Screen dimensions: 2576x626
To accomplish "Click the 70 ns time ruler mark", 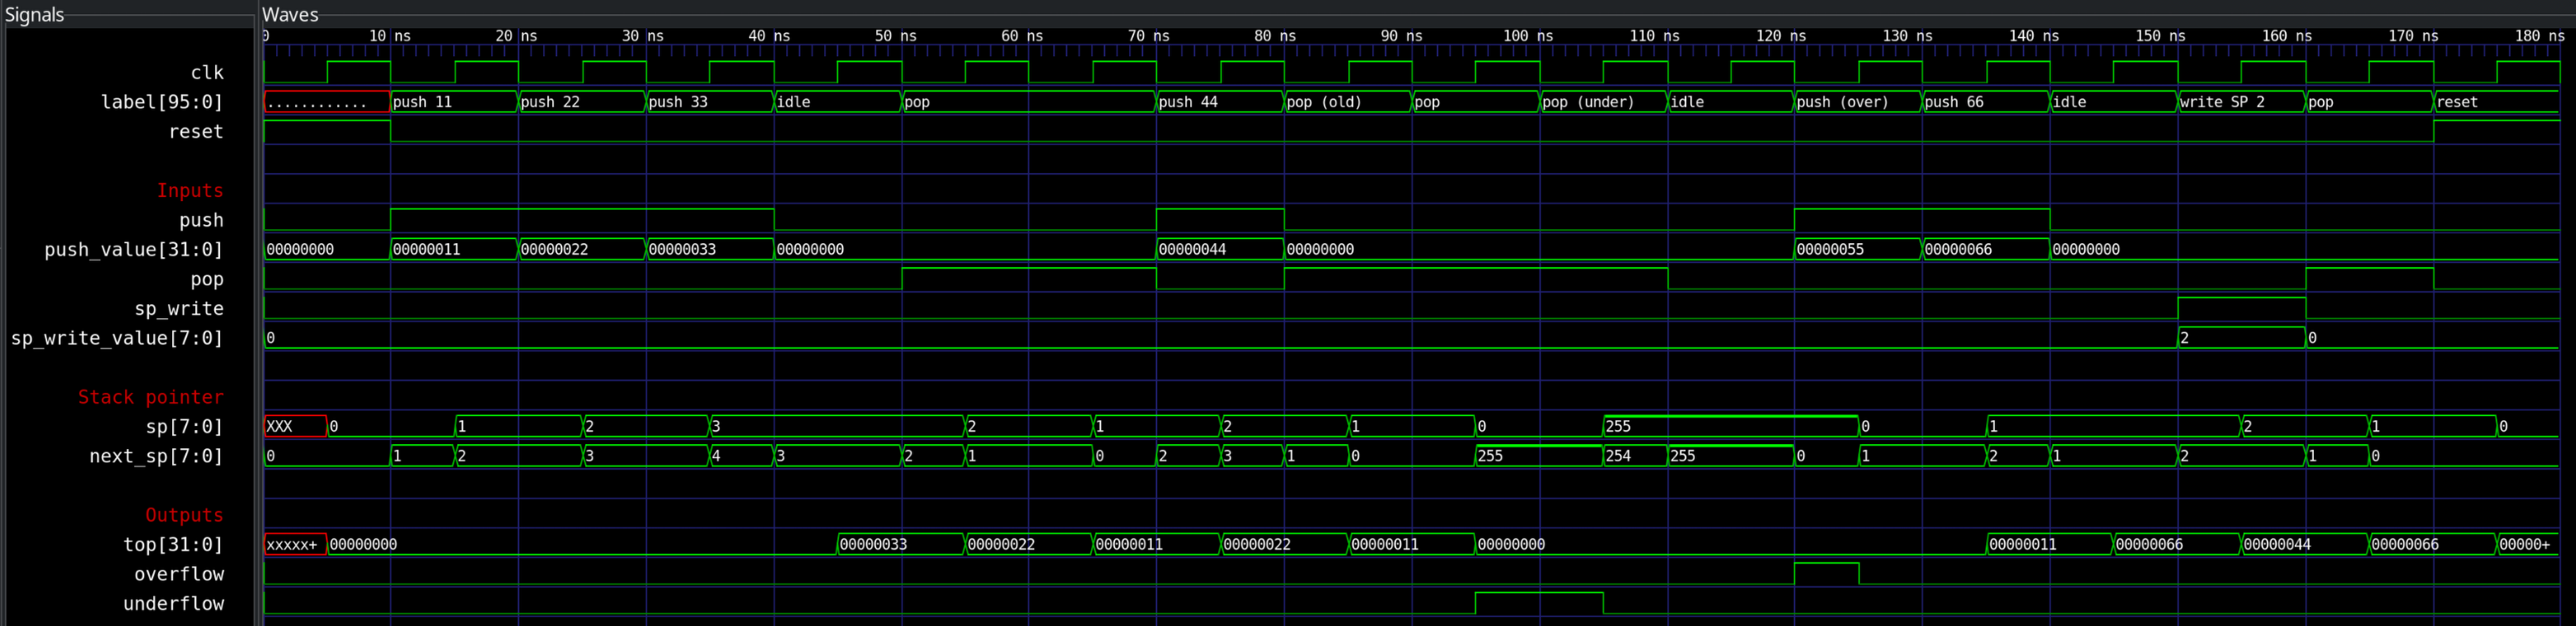I will coord(1149,36).
